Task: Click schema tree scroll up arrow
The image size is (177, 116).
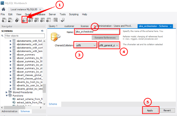Action: tap(44, 41)
